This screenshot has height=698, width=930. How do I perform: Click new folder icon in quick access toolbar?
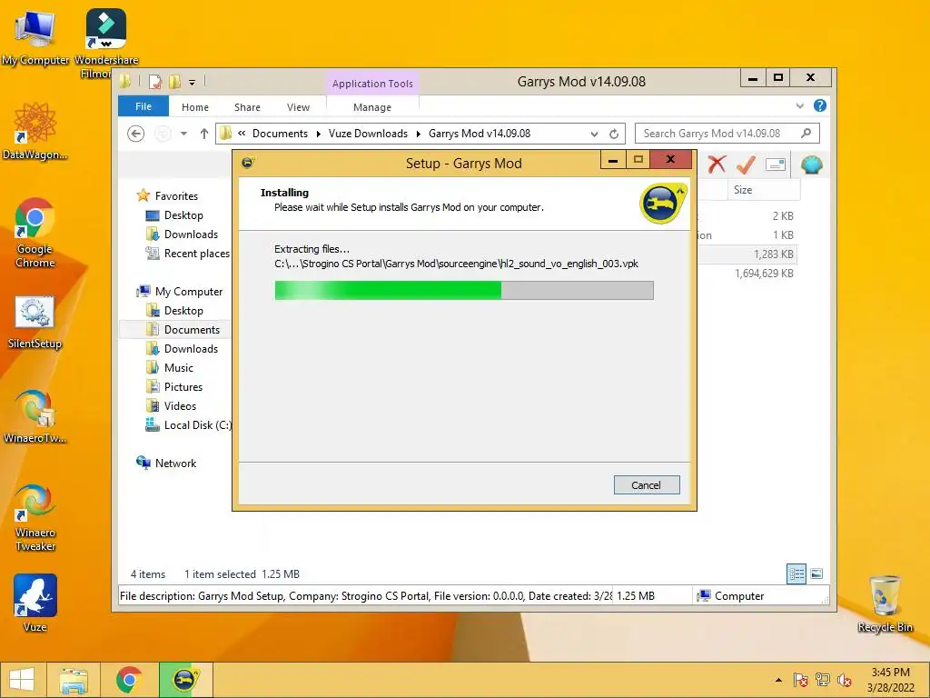[x=175, y=82]
